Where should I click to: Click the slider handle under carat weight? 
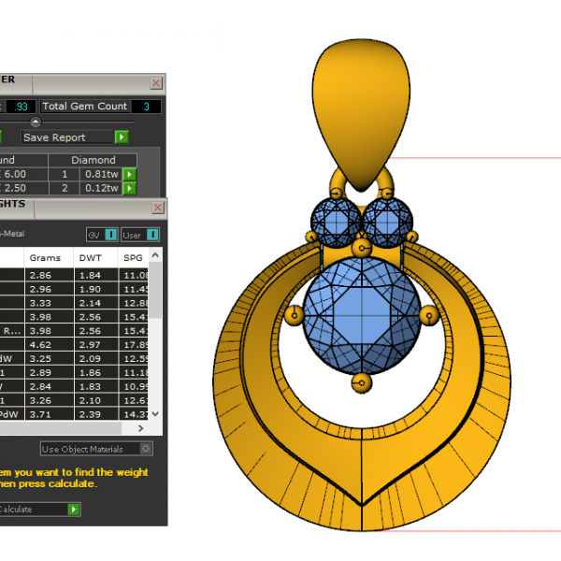tap(36, 122)
